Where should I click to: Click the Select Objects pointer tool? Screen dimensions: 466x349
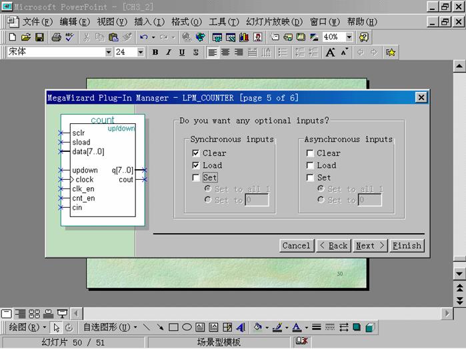[x=56, y=327]
